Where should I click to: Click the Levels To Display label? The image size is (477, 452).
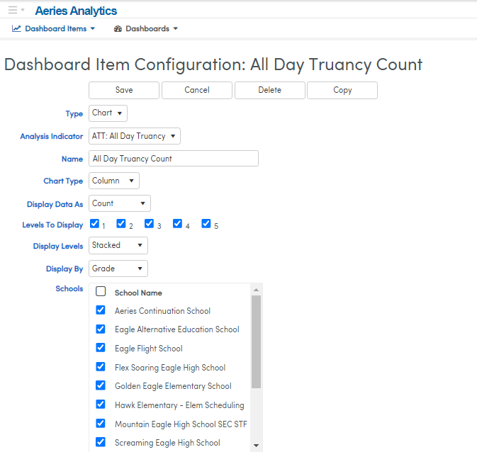(x=52, y=225)
